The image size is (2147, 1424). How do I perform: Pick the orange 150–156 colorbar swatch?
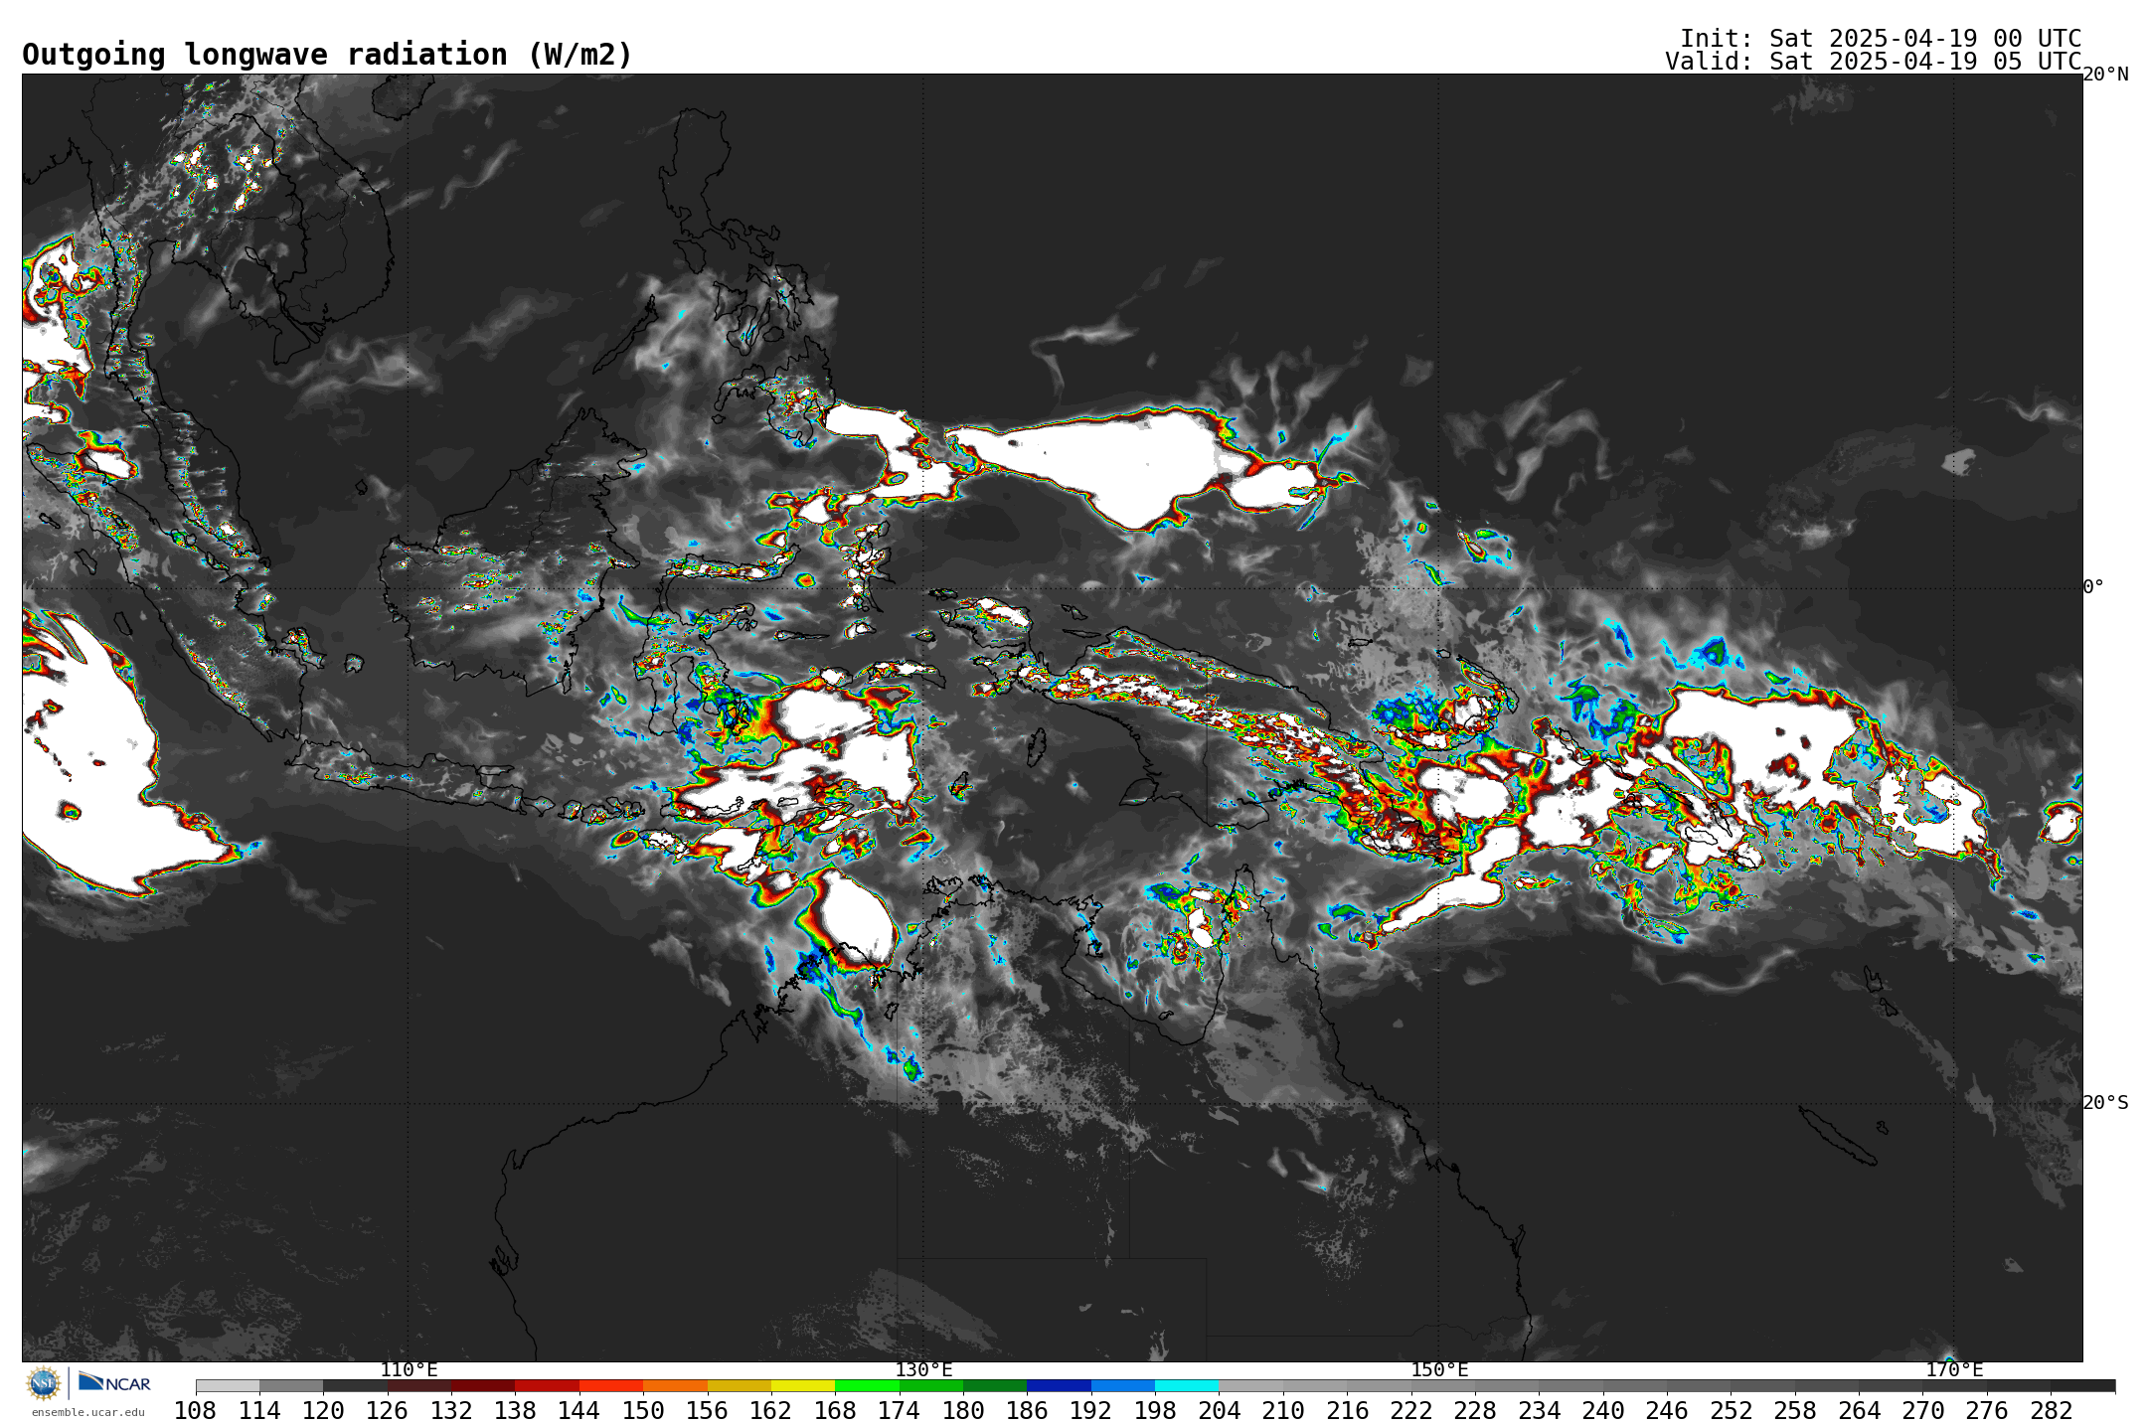click(675, 1385)
